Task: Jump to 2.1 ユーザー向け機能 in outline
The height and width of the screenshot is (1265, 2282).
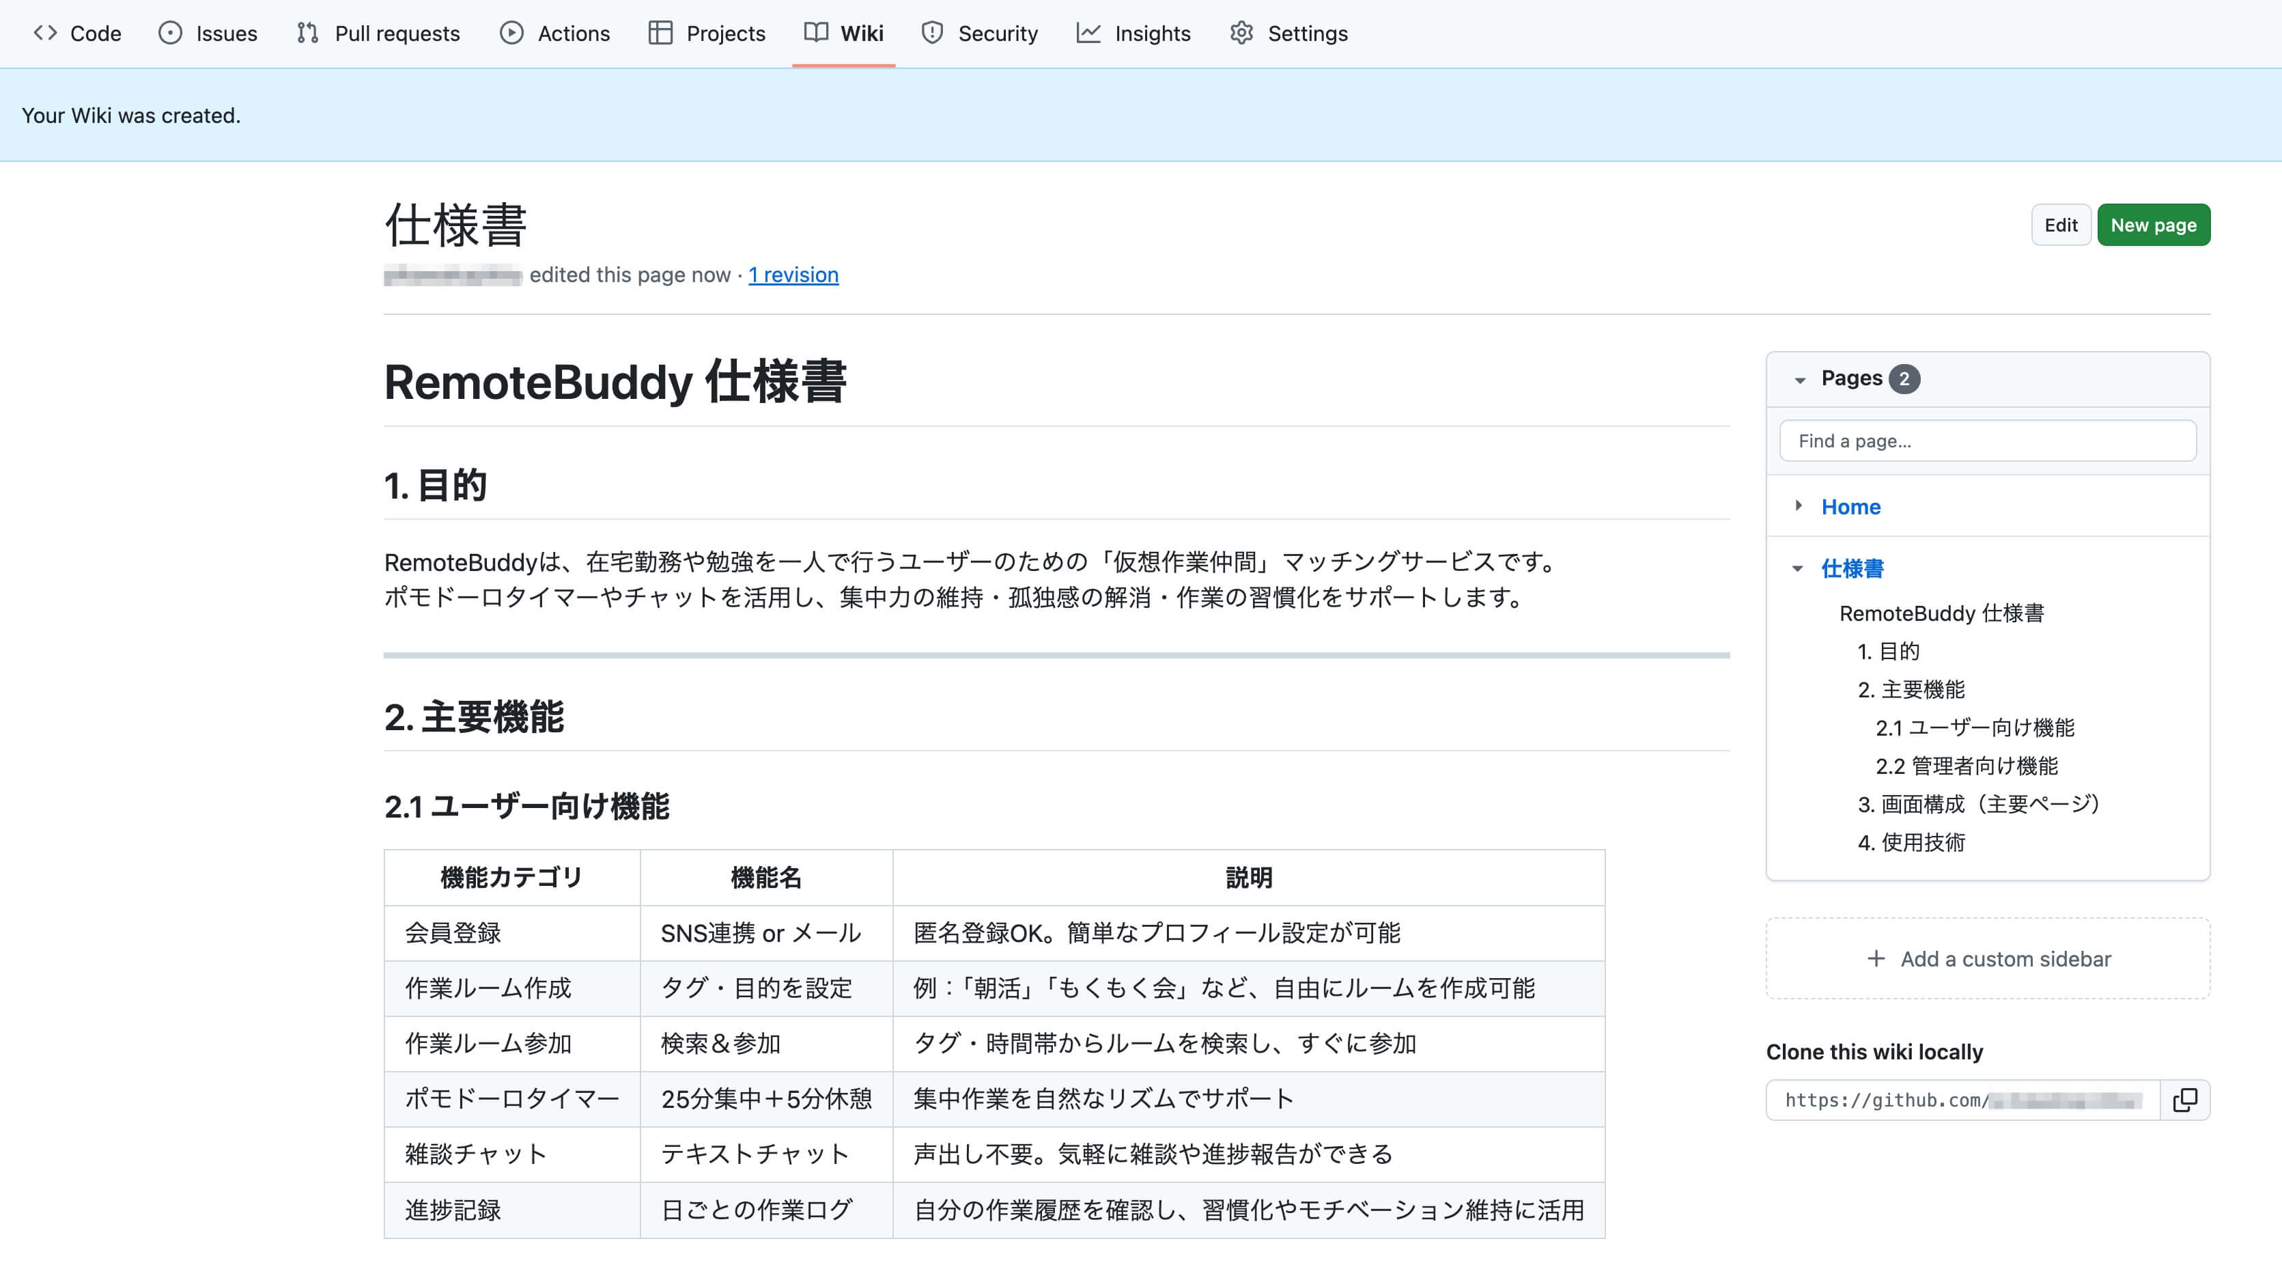Action: (1975, 727)
